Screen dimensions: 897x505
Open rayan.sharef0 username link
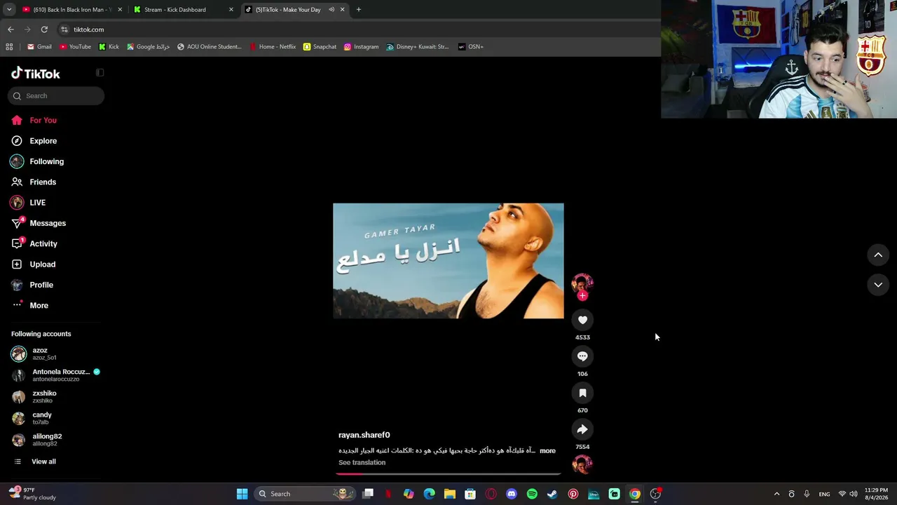click(x=364, y=435)
